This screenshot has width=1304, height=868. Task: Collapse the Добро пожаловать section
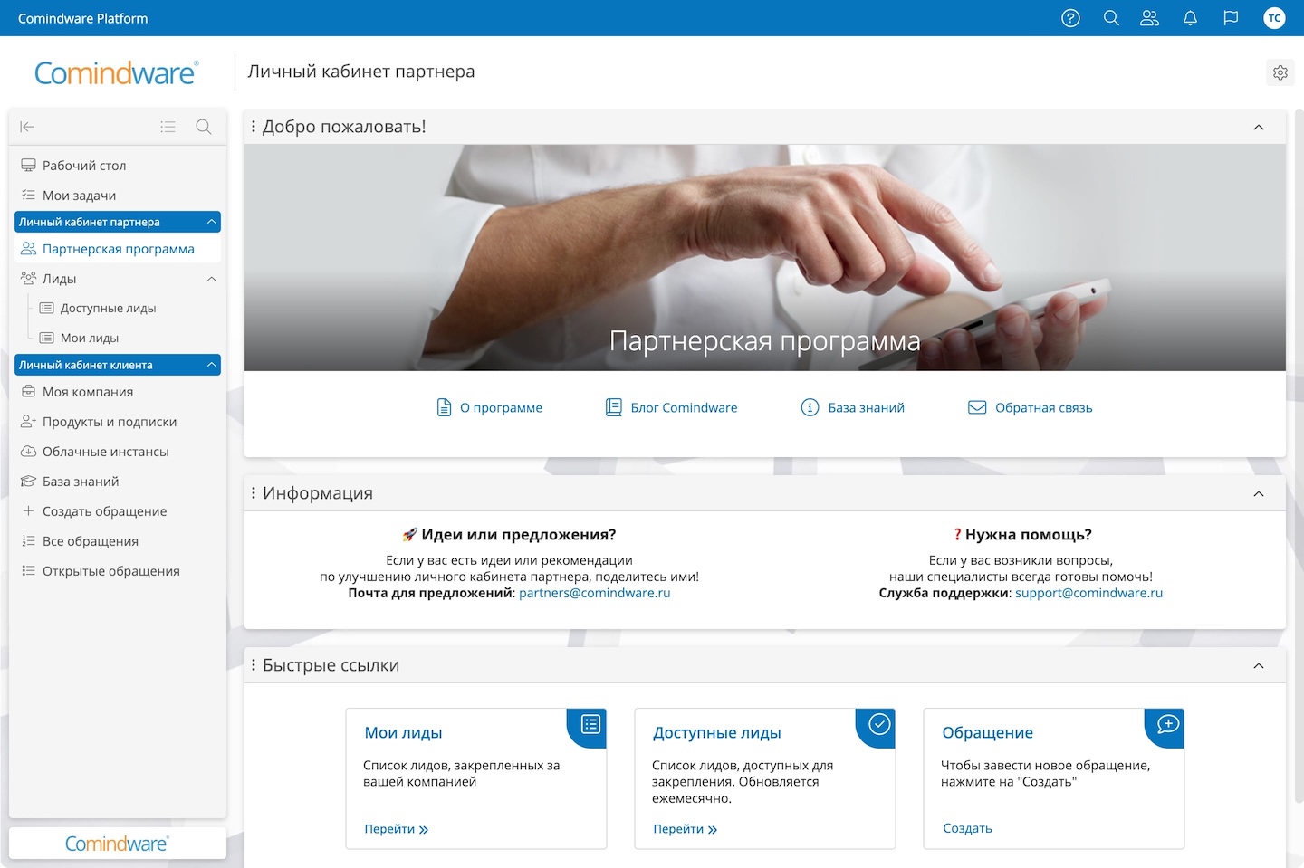1259,128
